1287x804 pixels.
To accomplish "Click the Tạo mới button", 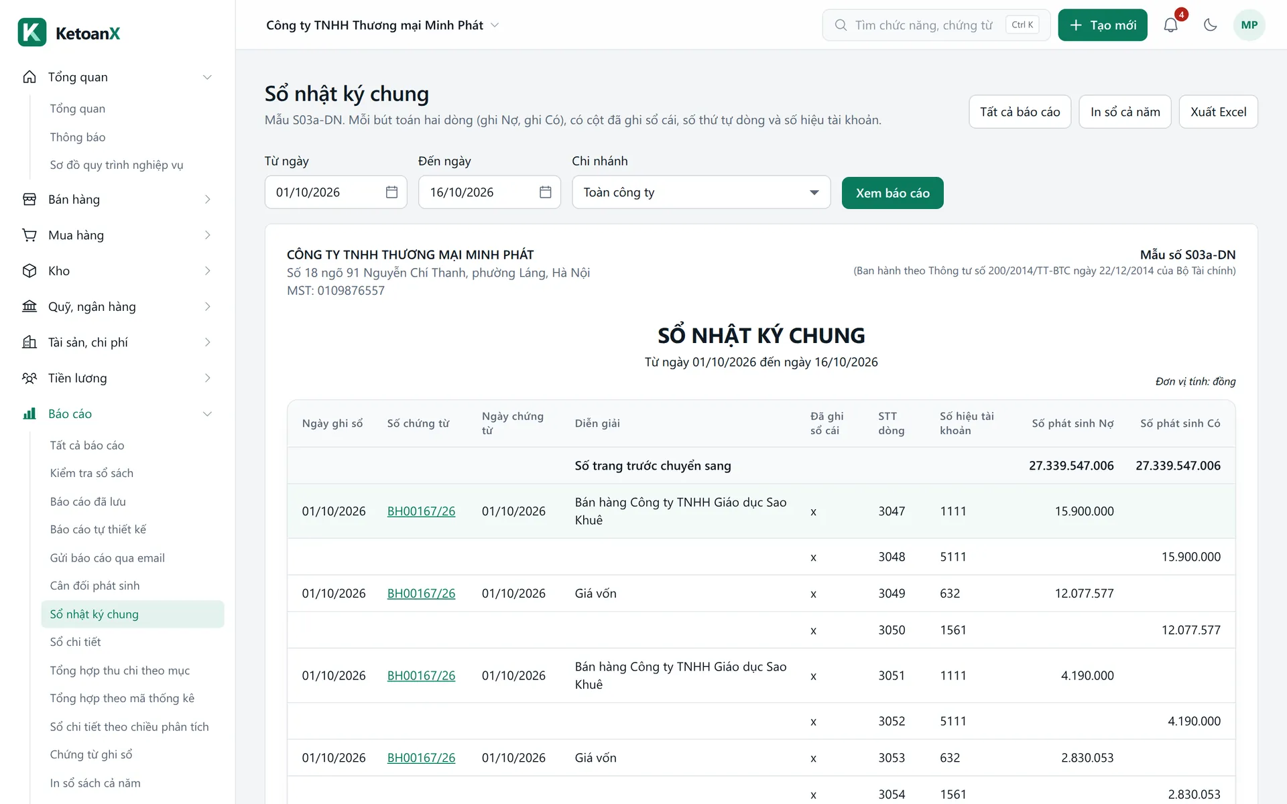I will point(1103,25).
